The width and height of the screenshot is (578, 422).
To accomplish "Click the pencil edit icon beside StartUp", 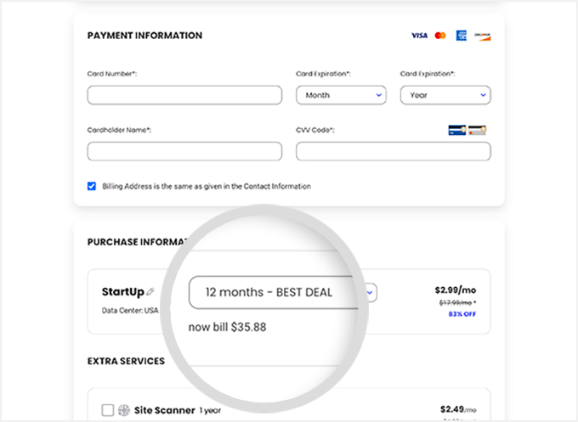I will [150, 292].
